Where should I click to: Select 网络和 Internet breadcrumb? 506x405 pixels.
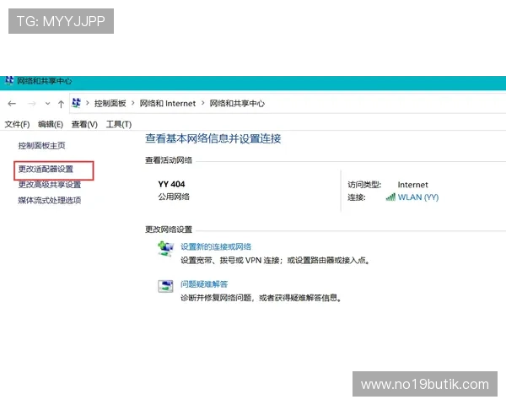[168, 103]
